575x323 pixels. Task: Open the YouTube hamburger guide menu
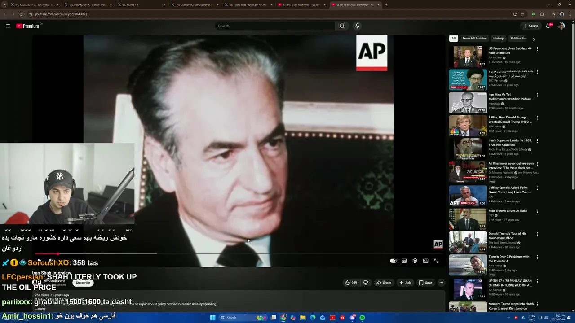(x=8, y=26)
